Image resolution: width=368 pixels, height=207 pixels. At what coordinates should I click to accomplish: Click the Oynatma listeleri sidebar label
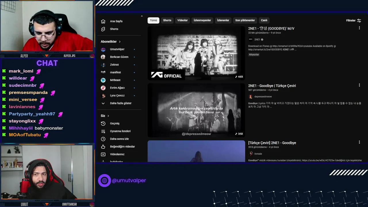point(120,131)
